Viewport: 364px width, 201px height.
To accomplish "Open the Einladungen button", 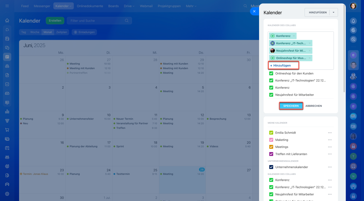I will tap(84, 32).
